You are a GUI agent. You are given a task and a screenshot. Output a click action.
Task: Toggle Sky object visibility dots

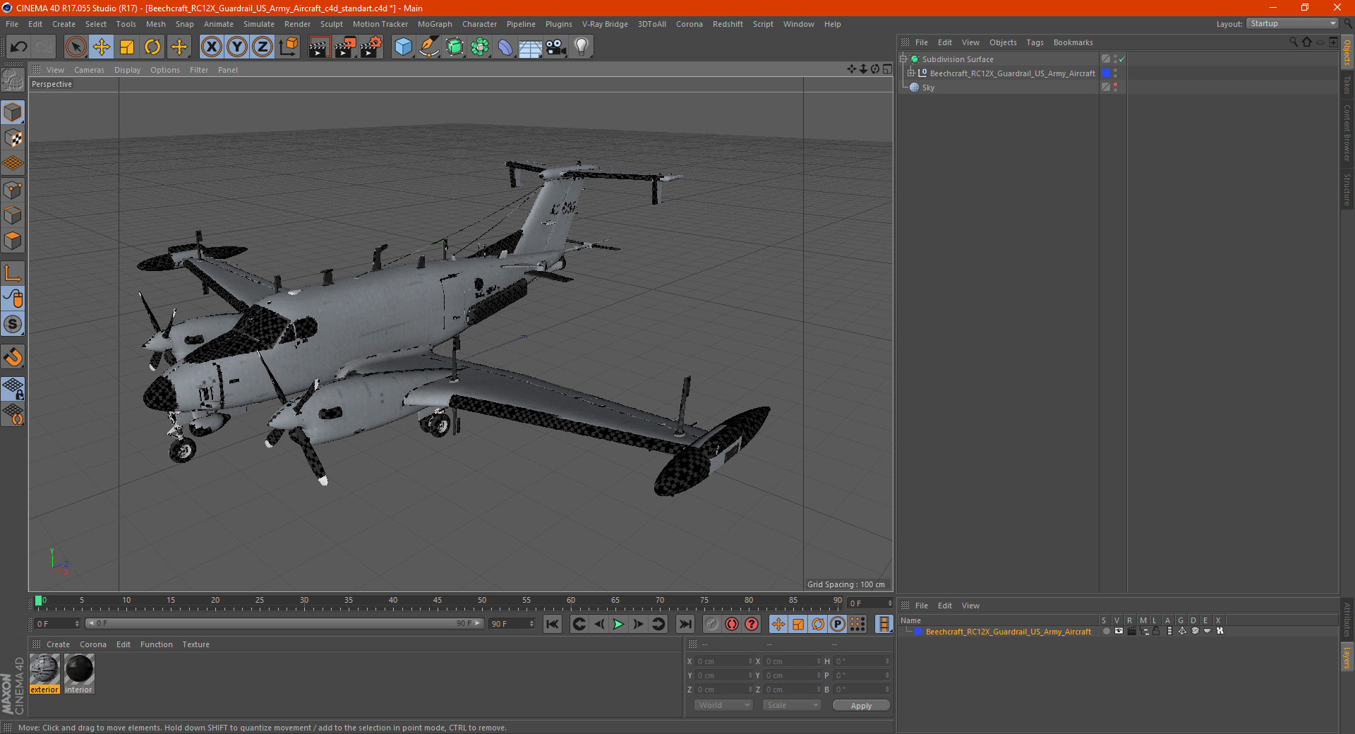(x=1116, y=87)
